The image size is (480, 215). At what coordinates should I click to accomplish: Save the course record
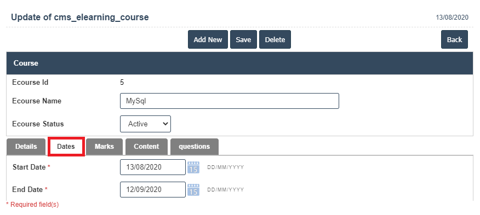pyautogui.click(x=243, y=39)
